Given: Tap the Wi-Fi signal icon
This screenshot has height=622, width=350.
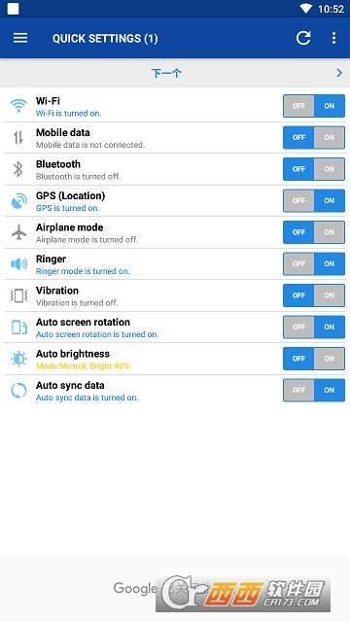Looking at the screenshot, I should pyautogui.click(x=18, y=106).
